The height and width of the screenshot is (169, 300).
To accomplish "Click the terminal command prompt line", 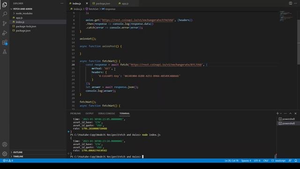I will click(106, 156).
